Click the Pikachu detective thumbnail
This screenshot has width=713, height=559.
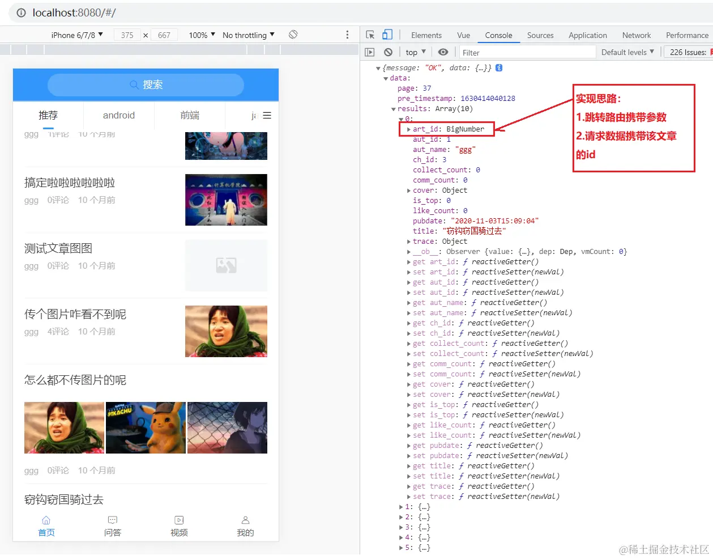pyautogui.click(x=146, y=428)
